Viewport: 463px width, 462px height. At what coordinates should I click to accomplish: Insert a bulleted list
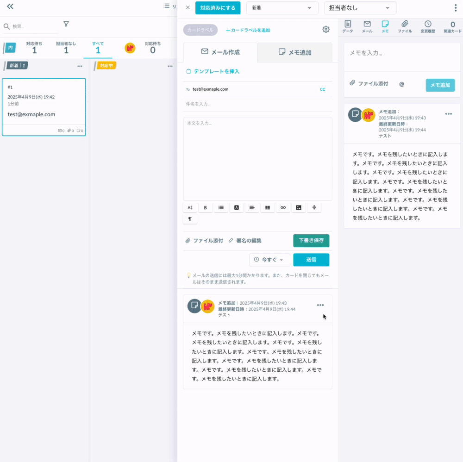coord(221,207)
